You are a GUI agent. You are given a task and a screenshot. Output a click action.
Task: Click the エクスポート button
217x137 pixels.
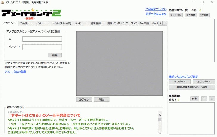tap(204, 81)
